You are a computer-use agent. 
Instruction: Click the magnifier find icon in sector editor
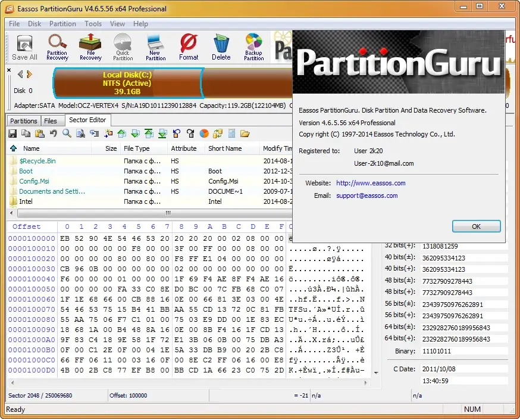click(x=67, y=134)
